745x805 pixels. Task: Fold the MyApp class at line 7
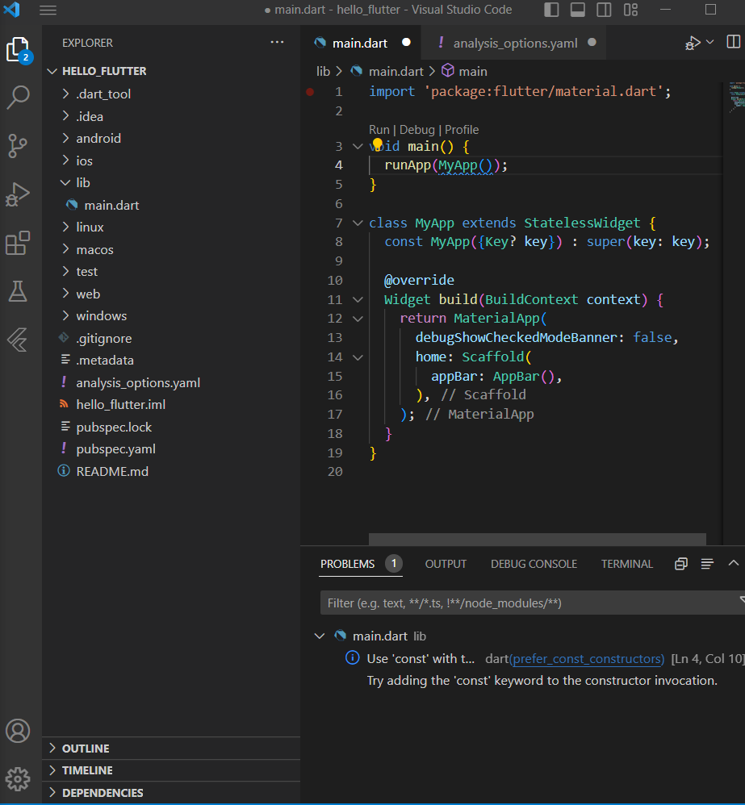(358, 223)
